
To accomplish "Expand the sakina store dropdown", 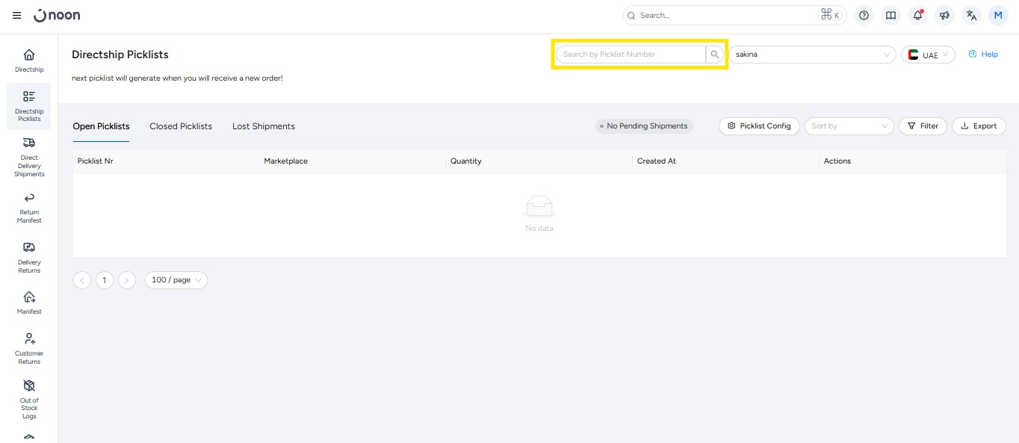I will (812, 55).
